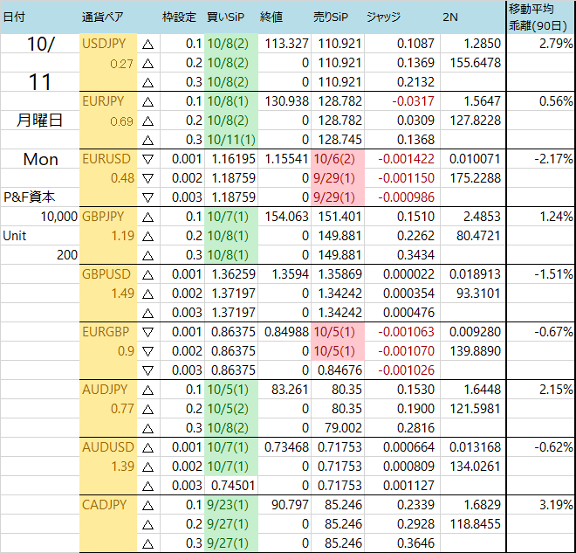The height and width of the screenshot is (553, 576).
Task: Select the sell SiP value 0.84676
Action: tap(339, 370)
